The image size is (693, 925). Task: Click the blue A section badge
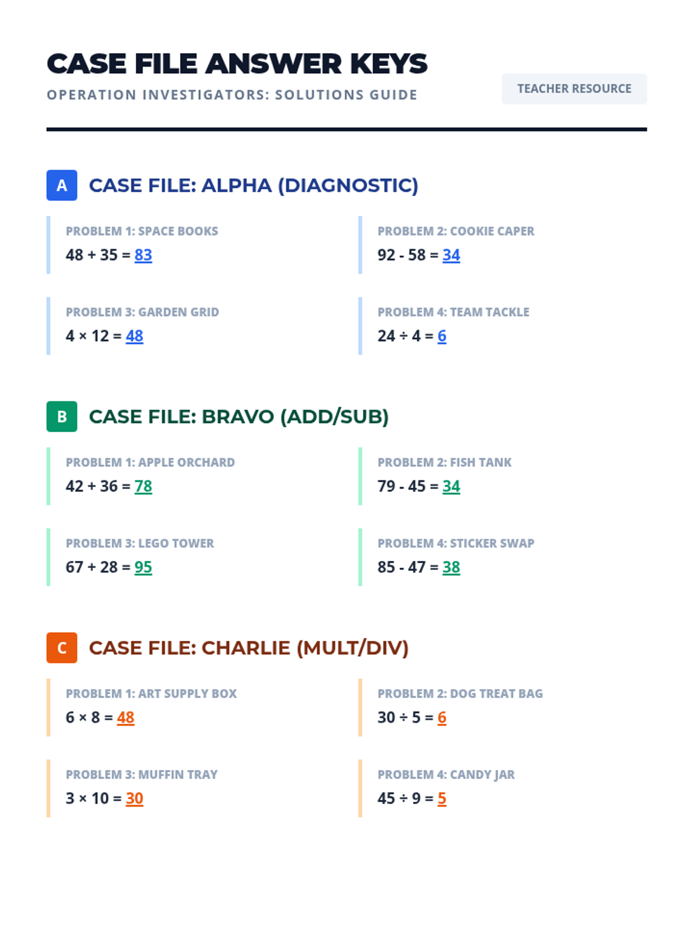click(62, 186)
